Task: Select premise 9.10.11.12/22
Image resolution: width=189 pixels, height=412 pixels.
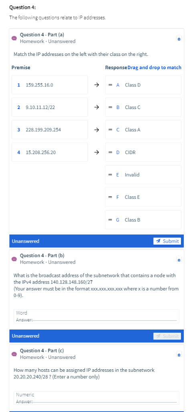Action: (49, 107)
